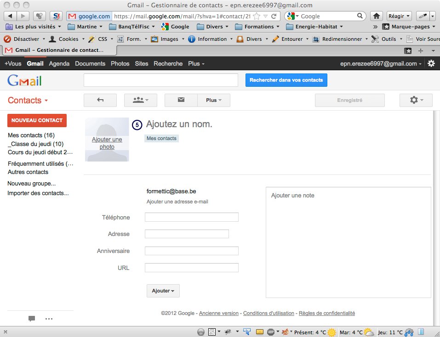
Task: Click the browser forward arrow
Action: click(23, 16)
